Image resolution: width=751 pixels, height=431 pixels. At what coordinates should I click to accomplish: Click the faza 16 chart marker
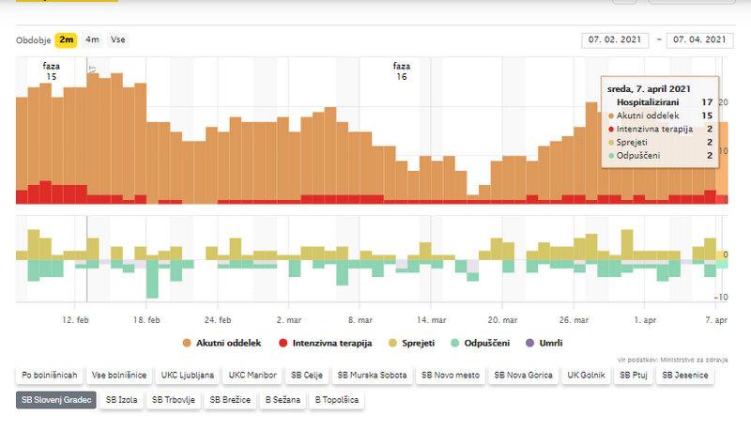pyautogui.click(x=401, y=71)
